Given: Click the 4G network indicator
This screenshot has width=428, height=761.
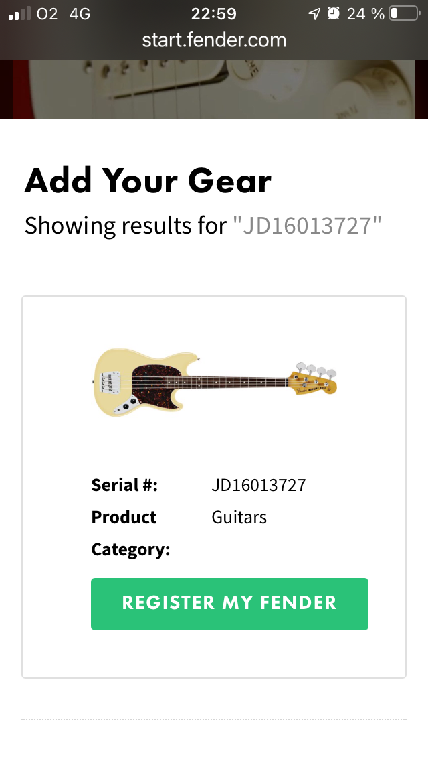Looking at the screenshot, I should (x=80, y=13).
